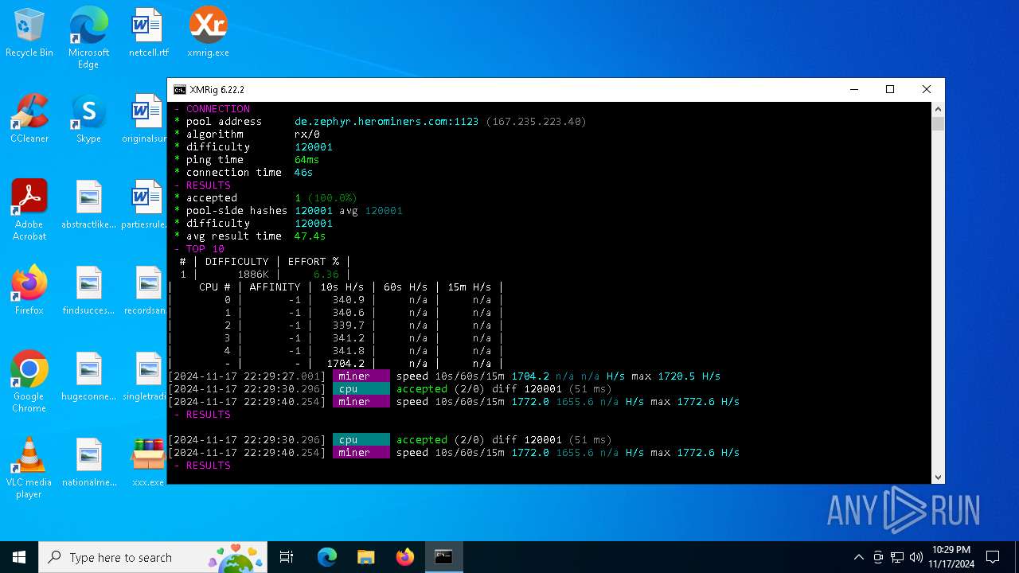Open the Windows Start menu
Screen dimensions: 1019x573
(x=19, y=557)
